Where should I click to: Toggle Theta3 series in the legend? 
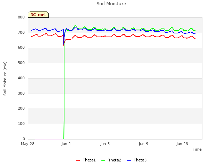click(137, 160)
